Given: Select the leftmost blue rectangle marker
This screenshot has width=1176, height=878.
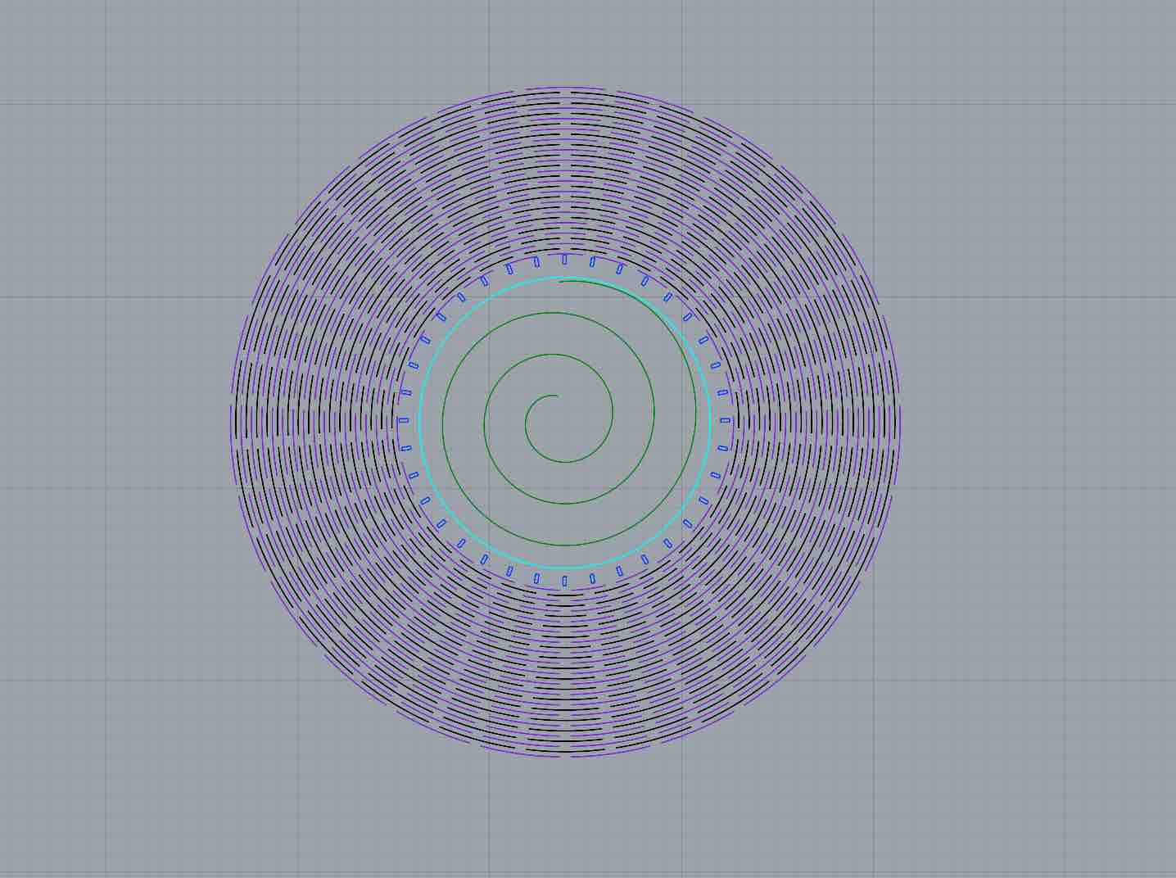Looking at the screenshot, I should click(403, 421).
